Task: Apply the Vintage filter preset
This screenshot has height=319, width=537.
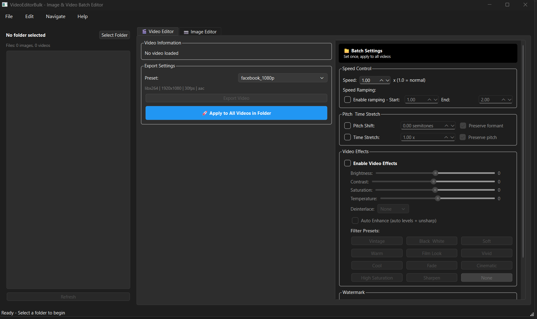Action: (377, 241)
